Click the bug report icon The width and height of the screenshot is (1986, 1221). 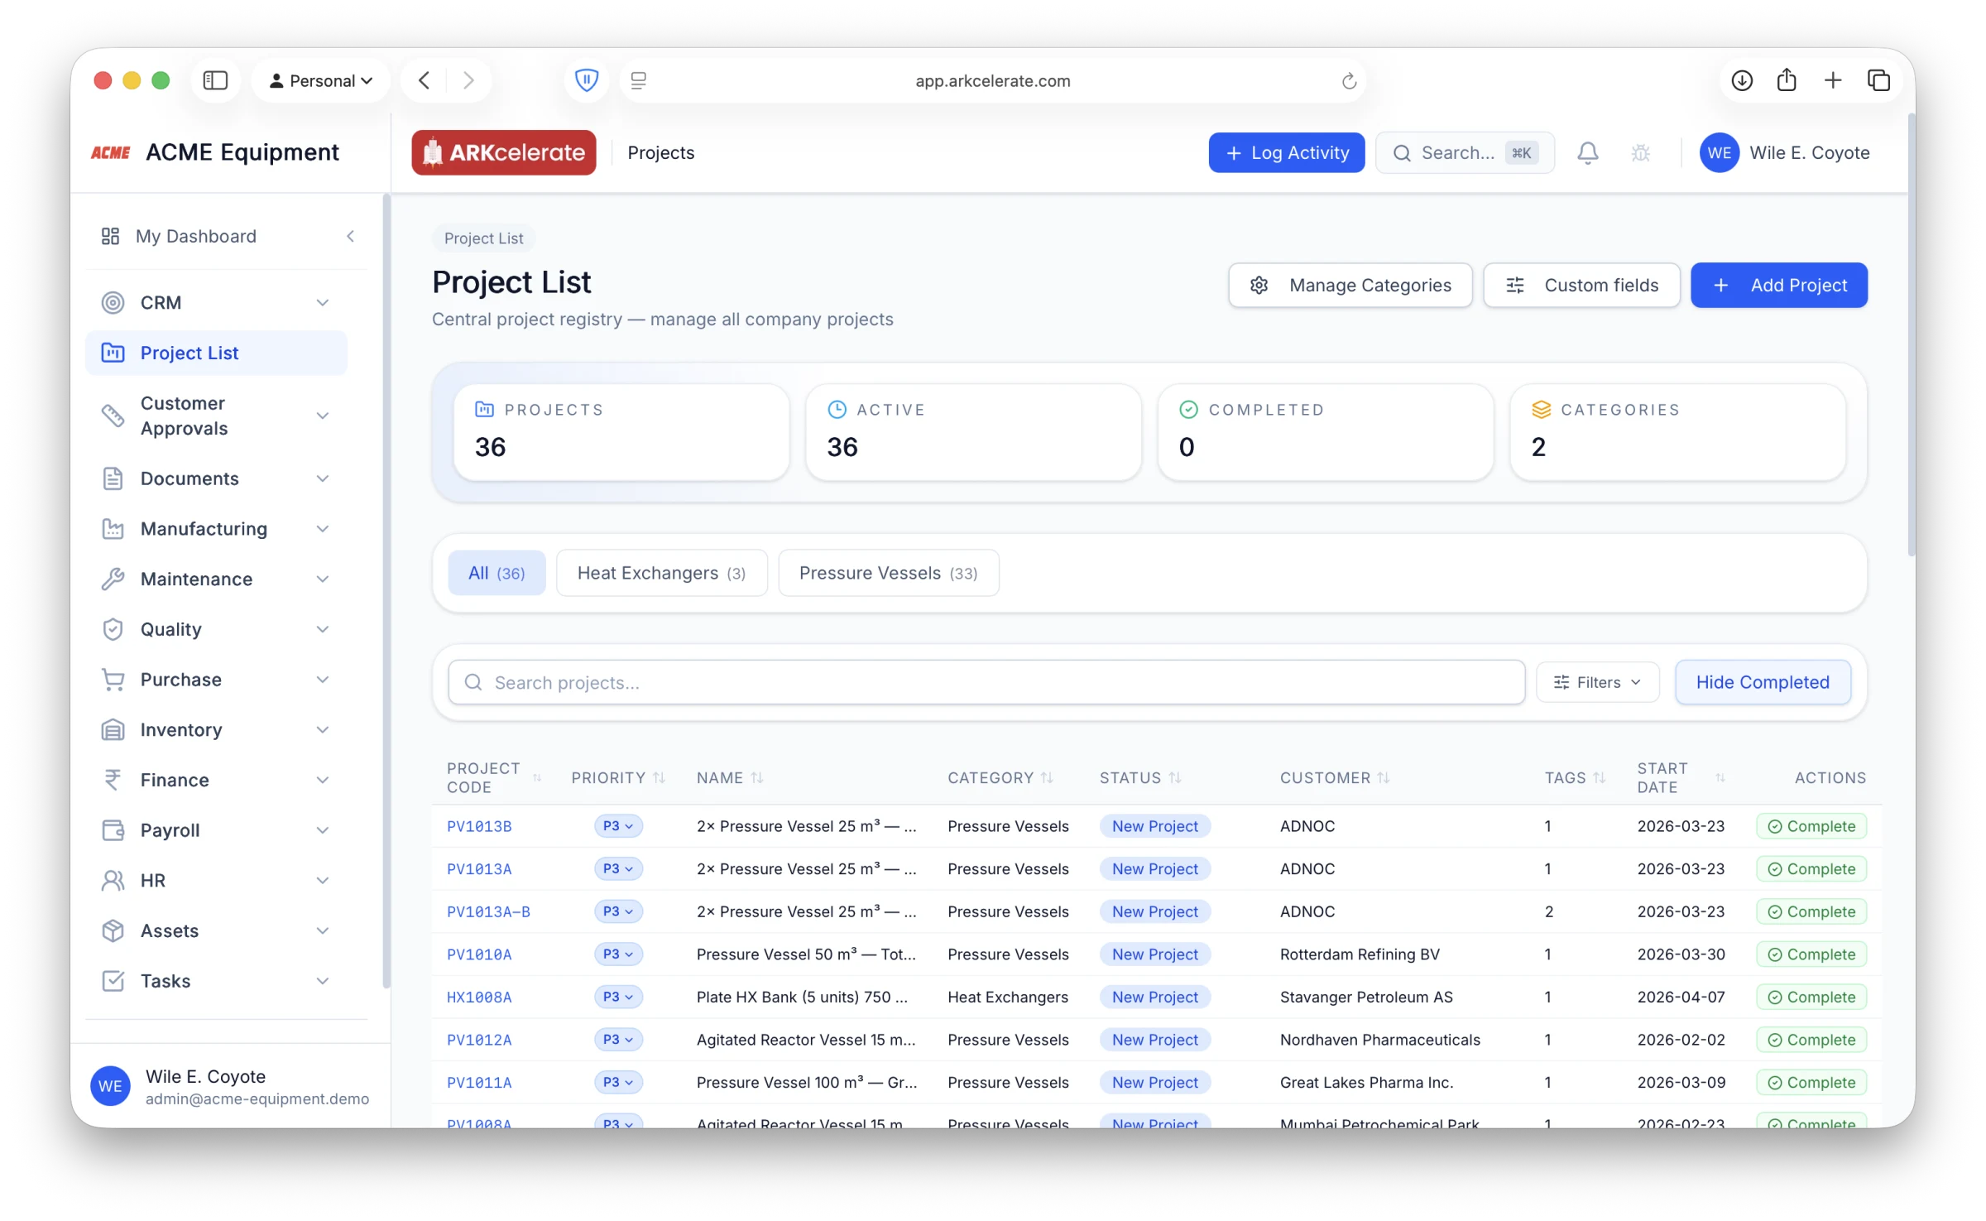click(x=1640, y=153)
